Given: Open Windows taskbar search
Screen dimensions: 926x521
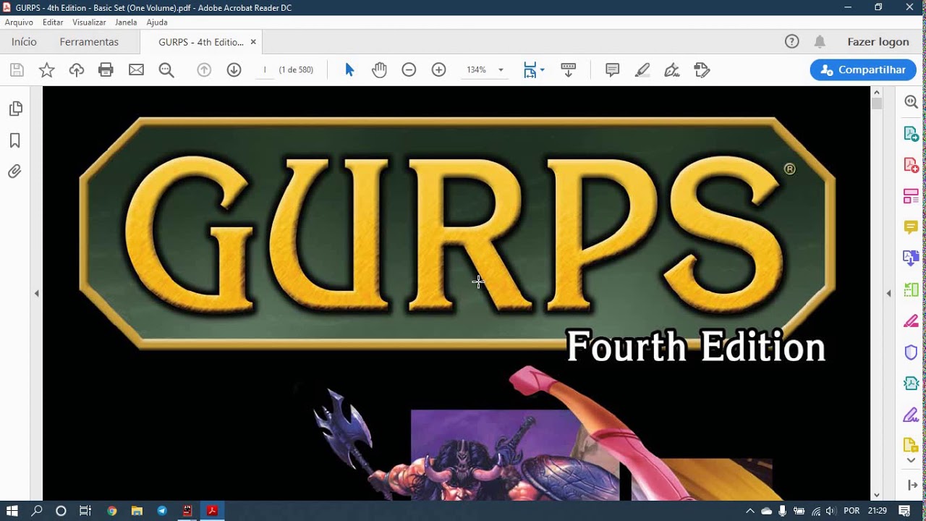Looking at the screenshot, I should click(37, 511).
